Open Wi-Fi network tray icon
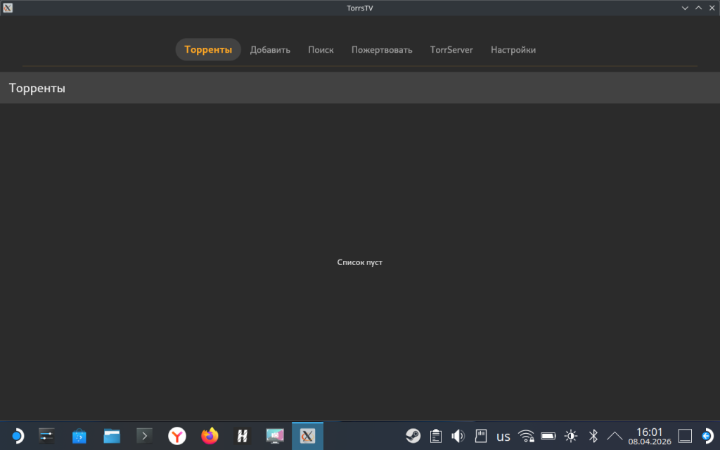720x450 pixels. 526,436
